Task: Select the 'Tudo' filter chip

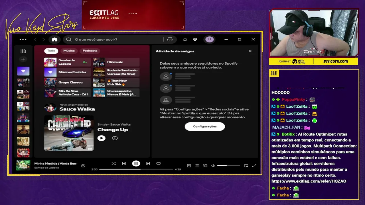Action: coord(51,51)
